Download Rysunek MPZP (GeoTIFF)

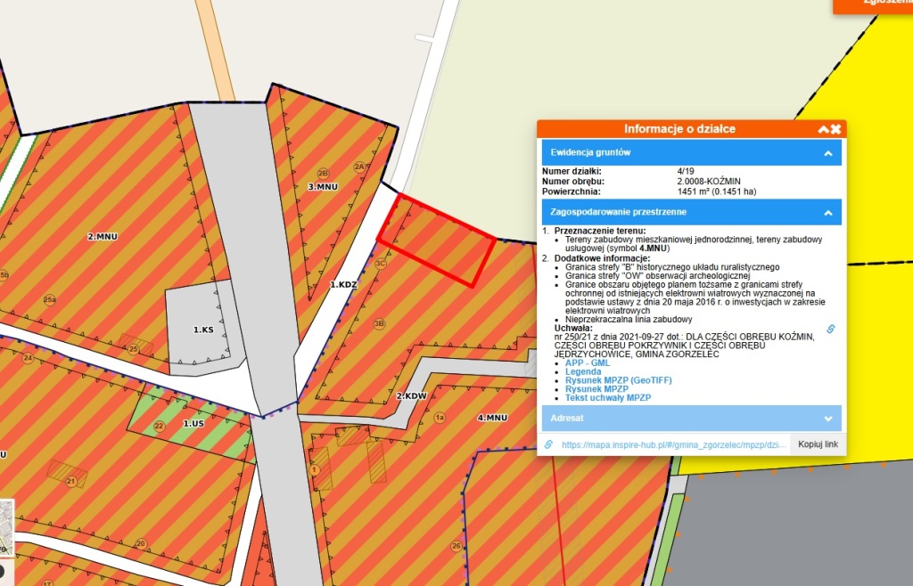coord(618,380)
